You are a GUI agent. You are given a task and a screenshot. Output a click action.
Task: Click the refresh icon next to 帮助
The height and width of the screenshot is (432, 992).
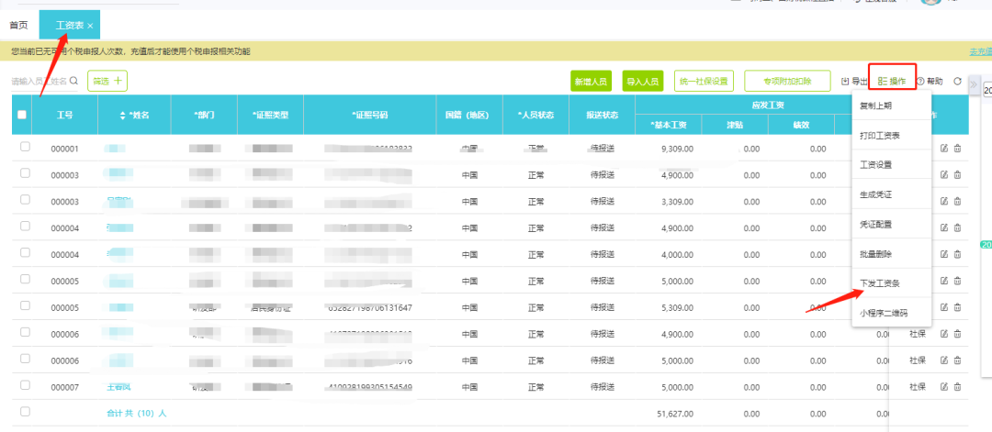tap(957, 82)
